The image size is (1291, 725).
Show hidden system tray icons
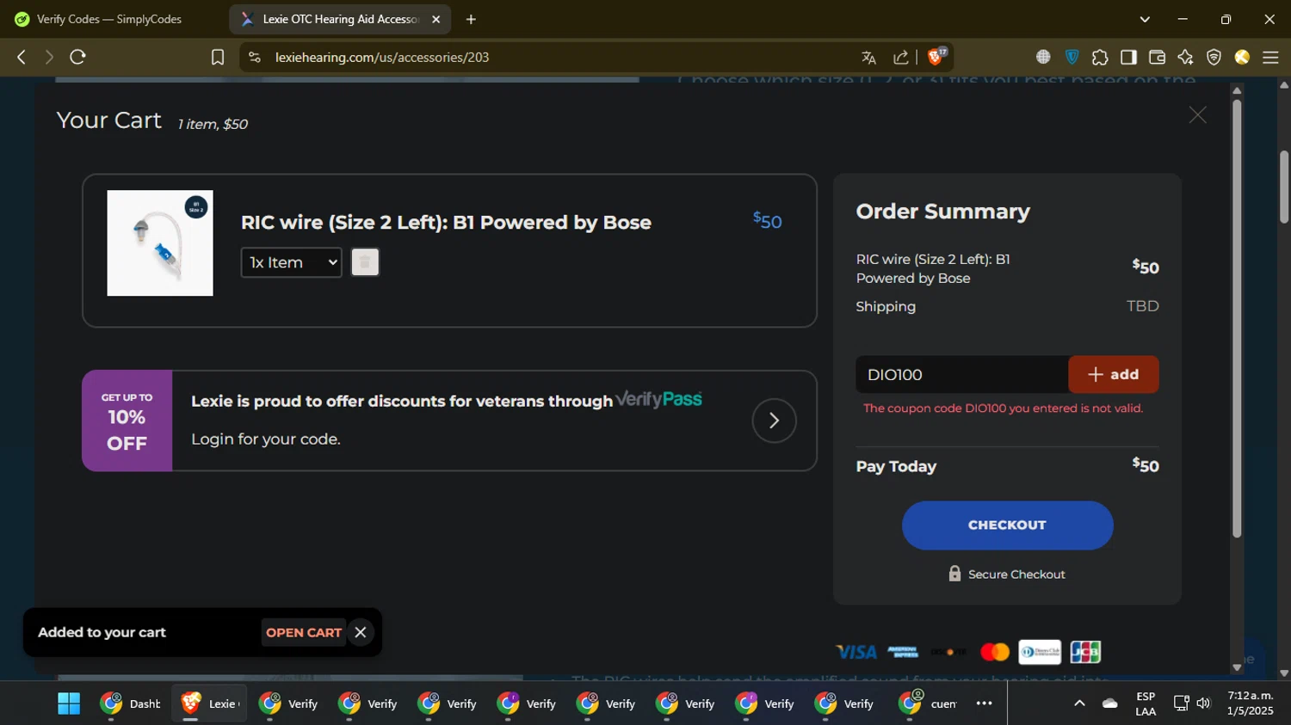click(1079, 703)
